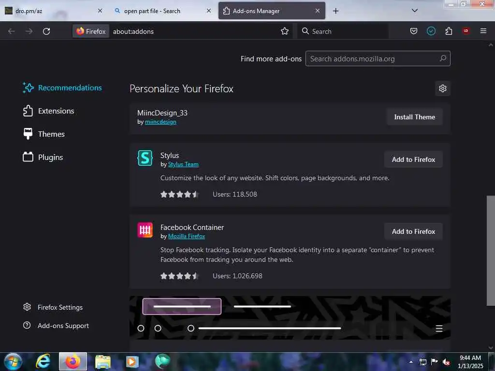The height and width of the screenshot is (371, 495).
Task: Open the Firefox hamburger application menu
Action: [483, 31]
